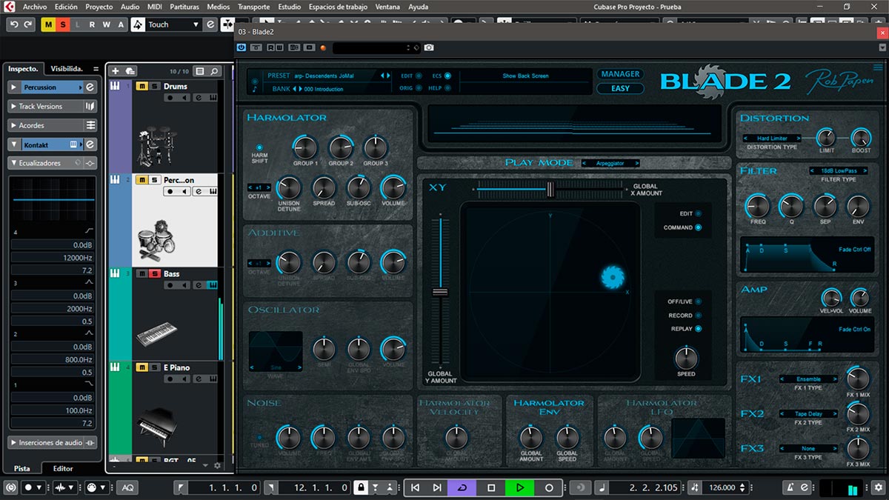Start recording with transport record button
889x500 pixels.
click(549, 487)
